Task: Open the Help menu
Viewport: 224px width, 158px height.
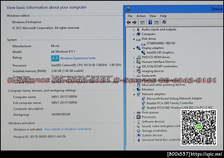Action: pyautogui.click(x=163, y=16)
